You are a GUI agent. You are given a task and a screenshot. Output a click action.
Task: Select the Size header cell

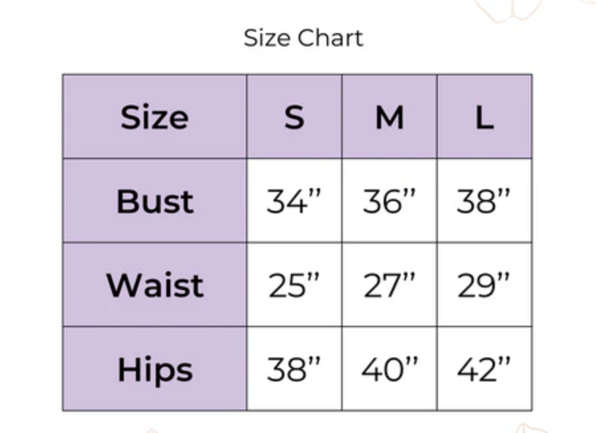pyautogui.click(x=154, y=117)
